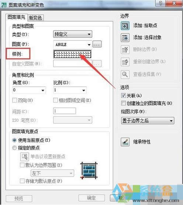Screen dimensions: 183x205
Task: Click the ANGLE pattern sample swatch
Action: click(x=72, y=54)
